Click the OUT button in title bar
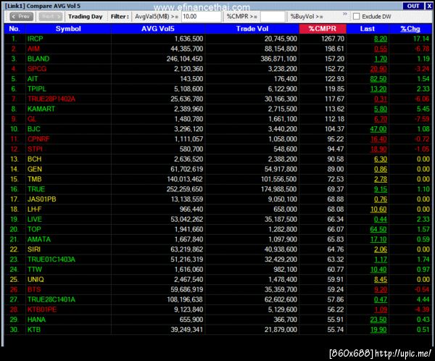This screenshot has width=435, height=361. coord(413,6)
